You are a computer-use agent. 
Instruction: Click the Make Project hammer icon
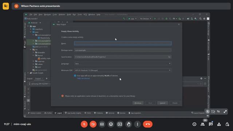tap(124, 19)
